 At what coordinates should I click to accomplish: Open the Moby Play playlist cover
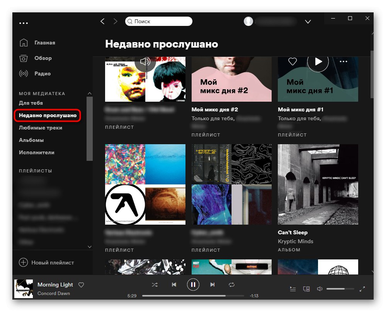click(232, 267)
